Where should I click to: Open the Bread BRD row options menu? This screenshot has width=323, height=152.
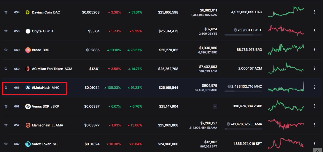[314, 50]
